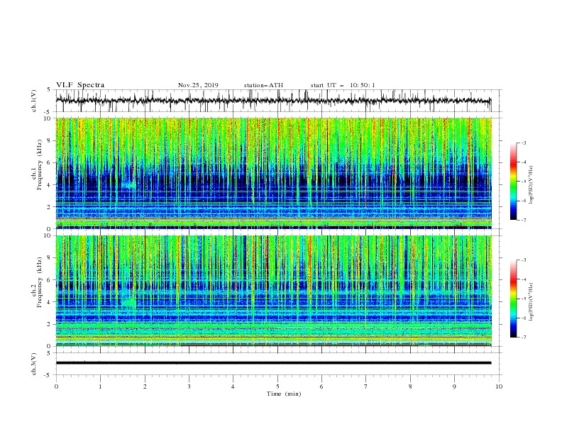Click the 'ch.1(V)' waveform axis label
The width and height of the screenshot is (562, 434).
(x=34, y=101)
